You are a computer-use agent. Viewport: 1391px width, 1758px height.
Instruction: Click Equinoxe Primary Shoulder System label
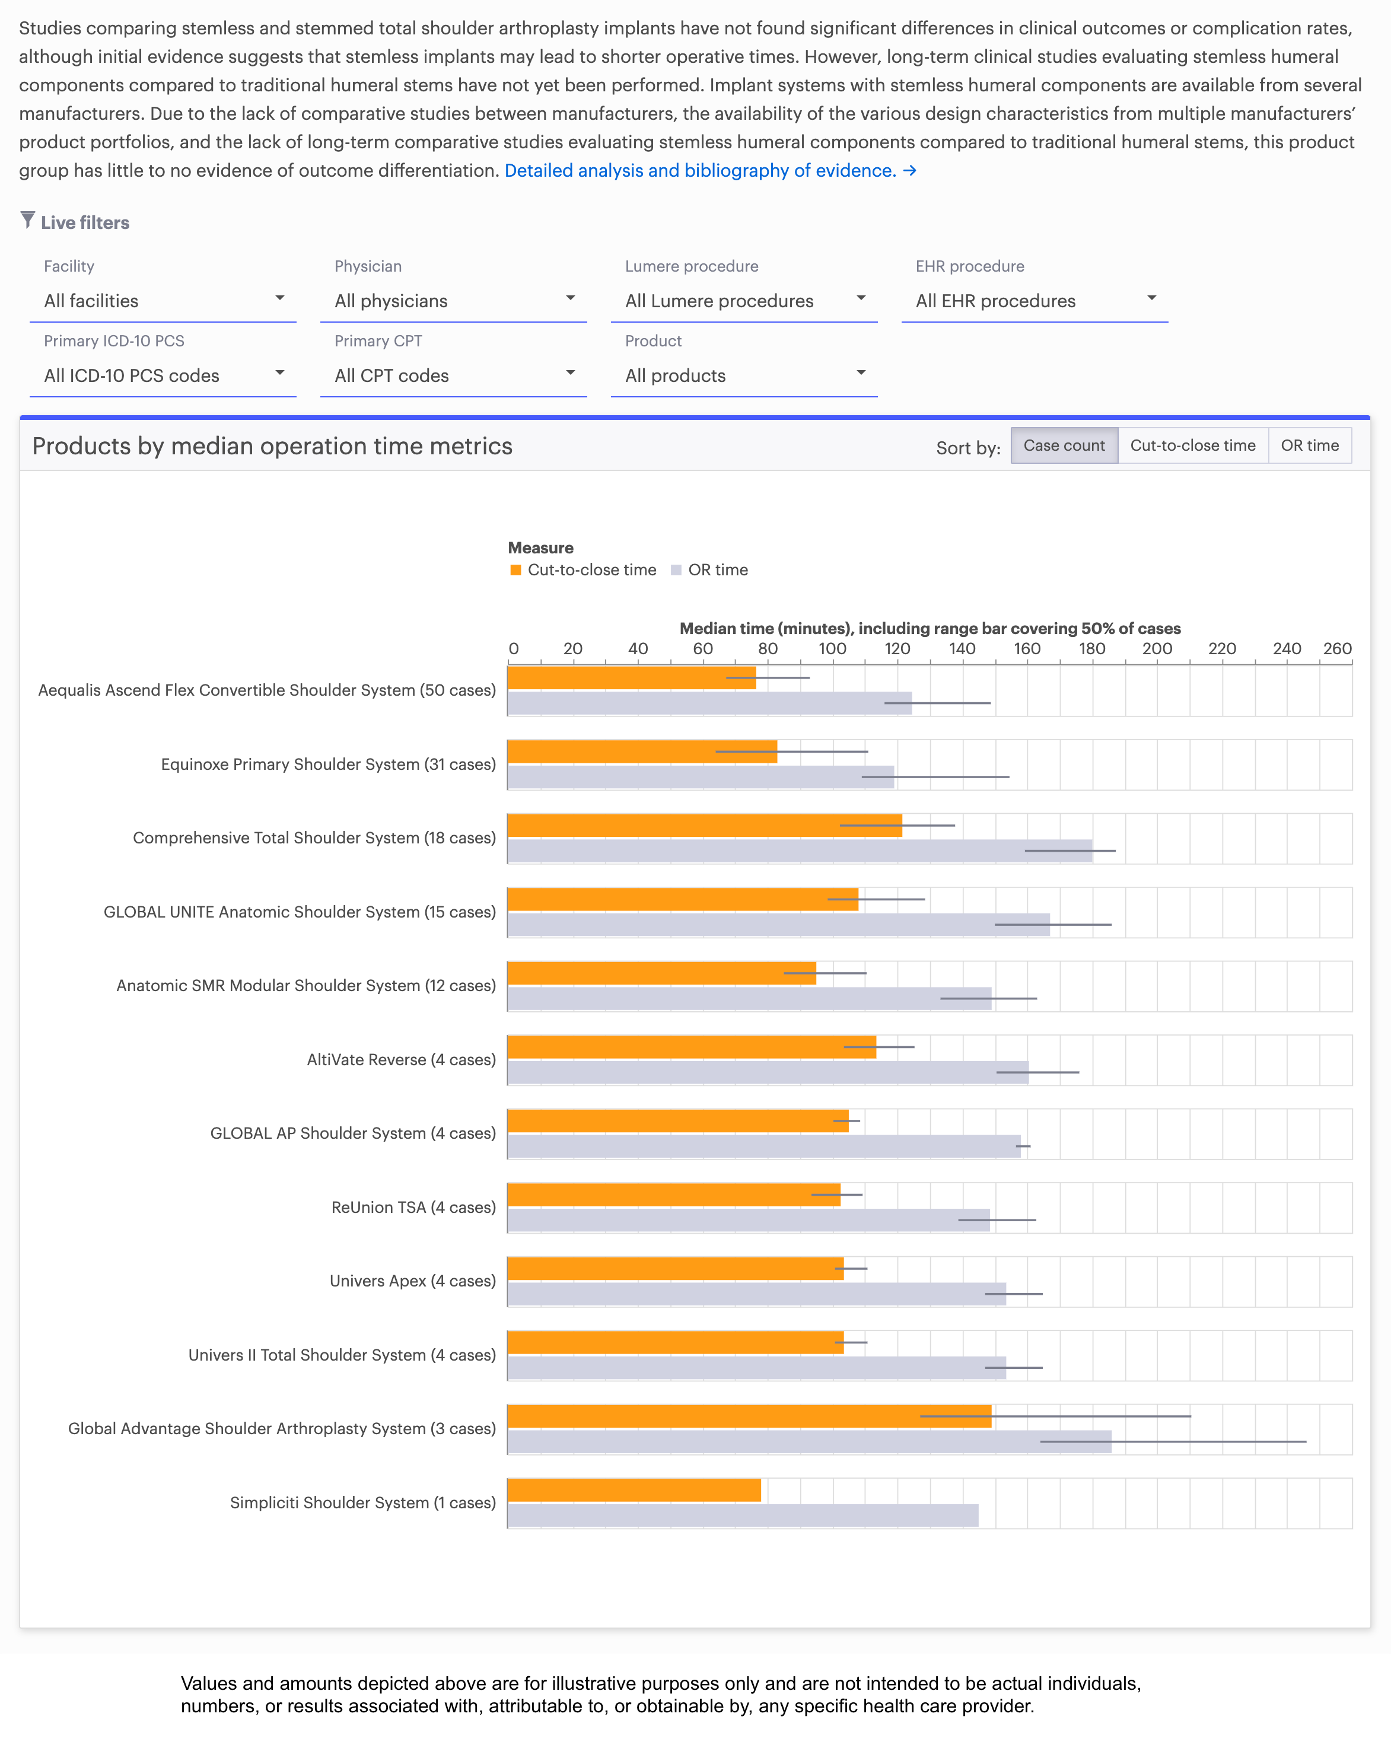328,764
